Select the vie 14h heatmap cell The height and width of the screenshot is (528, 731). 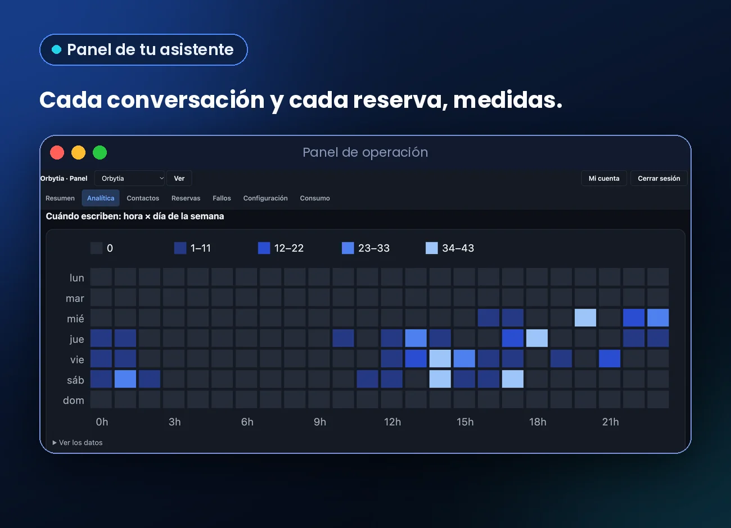[440, 358]
